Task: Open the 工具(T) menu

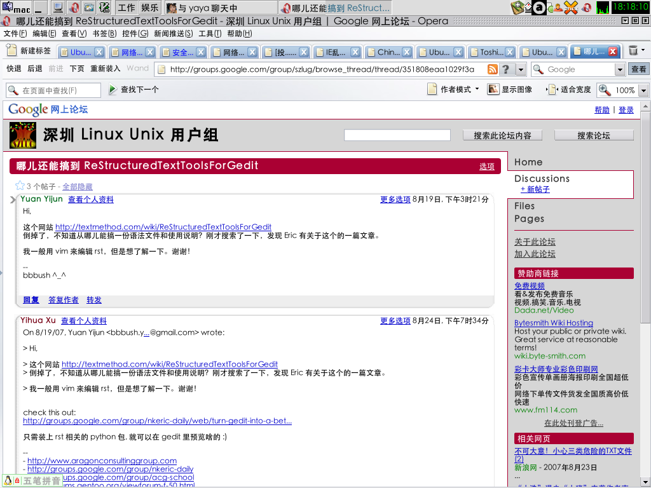Action: tap(210, 34)
